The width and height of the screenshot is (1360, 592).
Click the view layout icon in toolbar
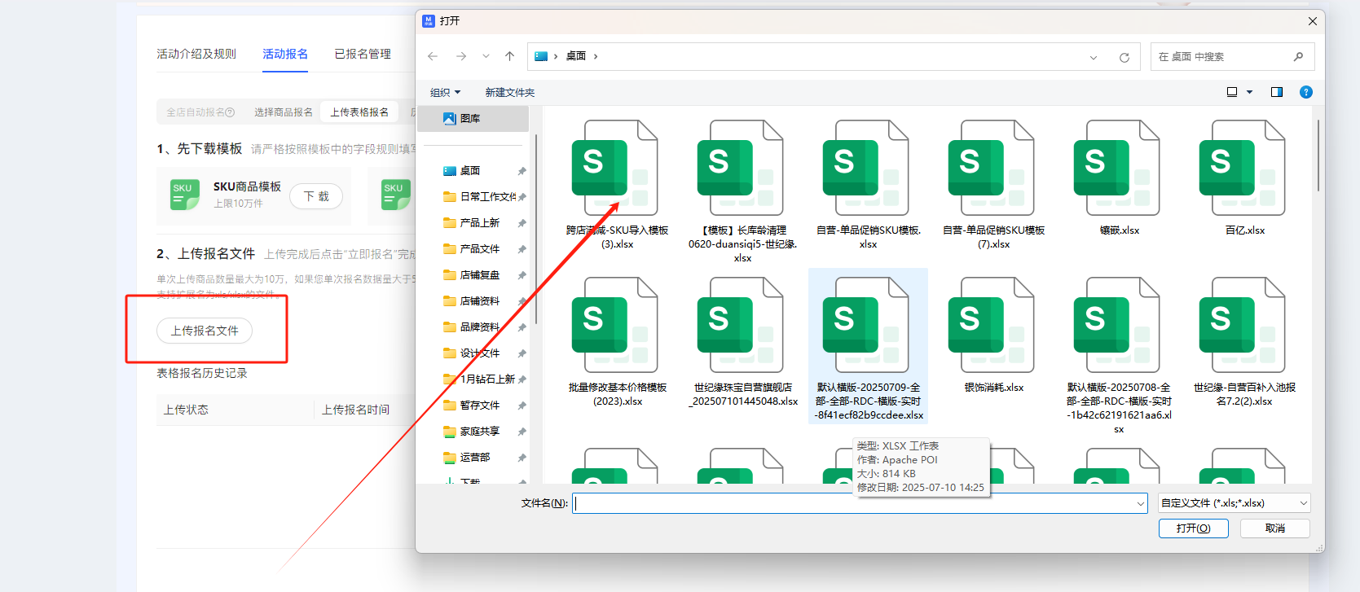[1232, 92]
